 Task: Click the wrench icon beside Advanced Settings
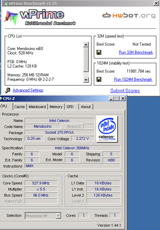click(7, 90)
